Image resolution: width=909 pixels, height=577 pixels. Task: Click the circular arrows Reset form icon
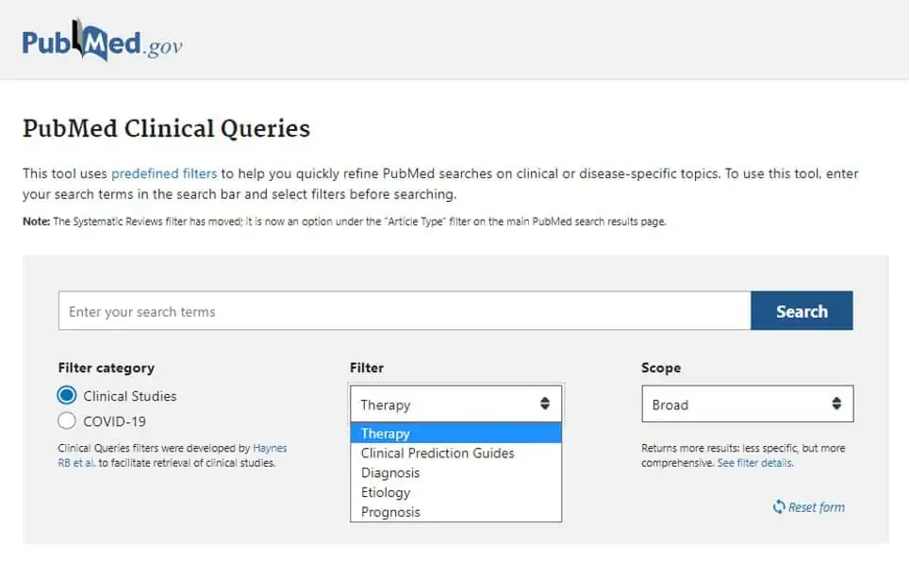click(779, 507)
